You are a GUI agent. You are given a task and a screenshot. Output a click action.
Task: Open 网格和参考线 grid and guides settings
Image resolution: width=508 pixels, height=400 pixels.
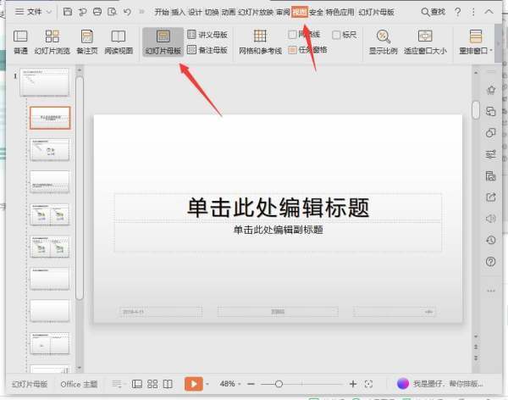tap(260, 41)
